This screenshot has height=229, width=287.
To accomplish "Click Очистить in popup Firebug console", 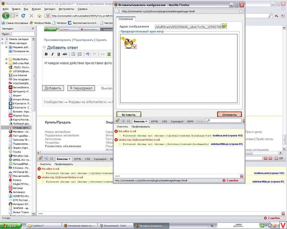I will [122, 126].
